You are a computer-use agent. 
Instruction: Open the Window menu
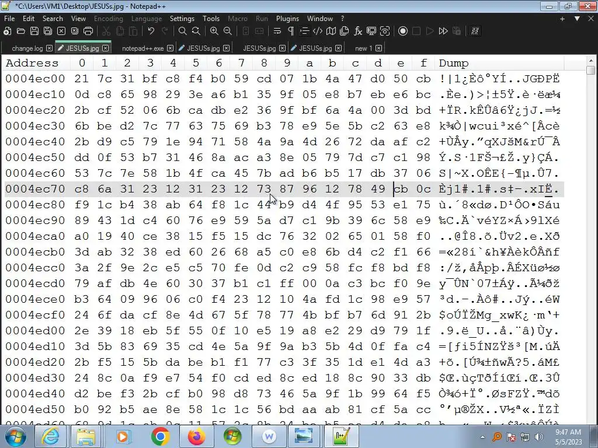[x=319, y=18]
